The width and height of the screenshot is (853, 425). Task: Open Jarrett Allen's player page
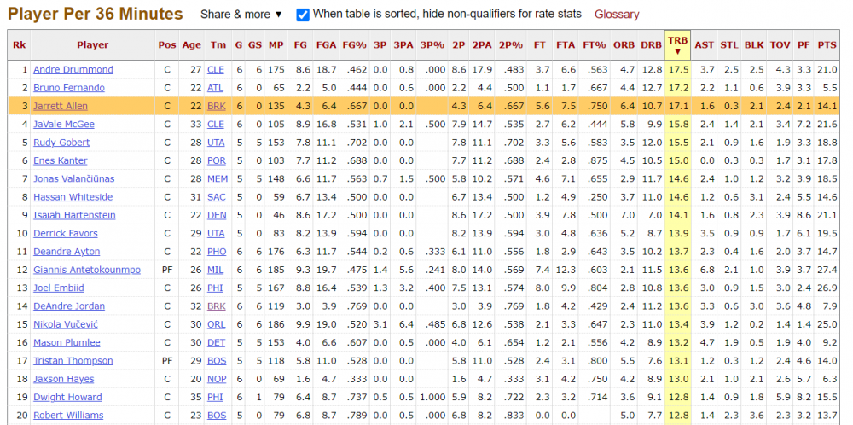(x=60, y=107)
